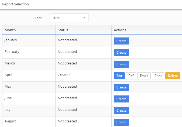Click the Actions column header
The image size is (182, 127).
pos(120,30)
